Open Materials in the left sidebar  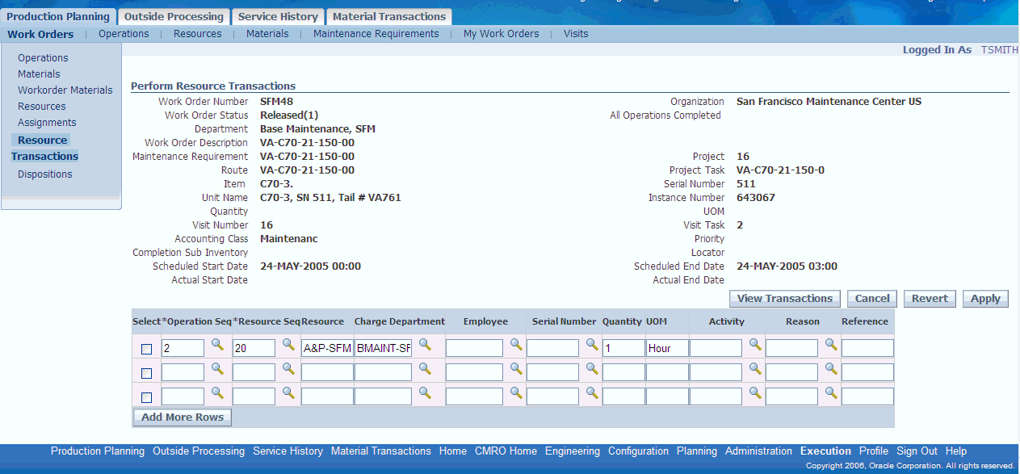pos(39,74)
